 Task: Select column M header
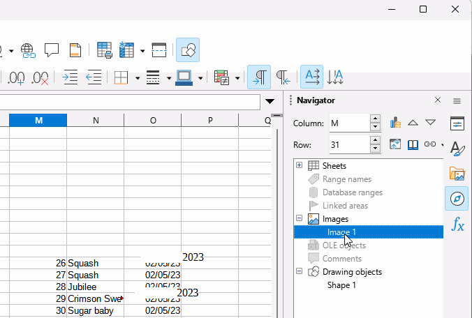pos(38,120)
